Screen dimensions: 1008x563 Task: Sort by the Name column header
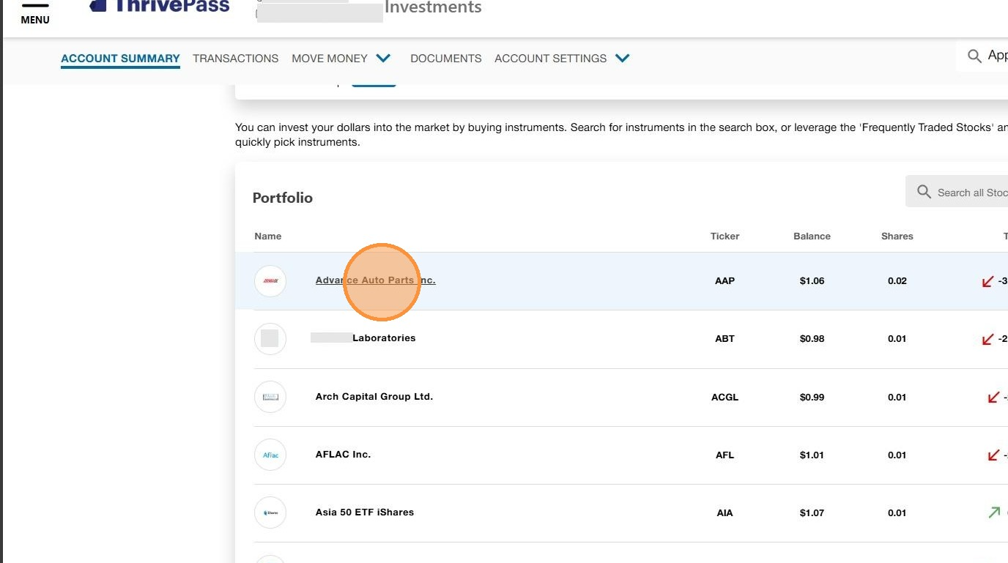(x=268, y=236)
